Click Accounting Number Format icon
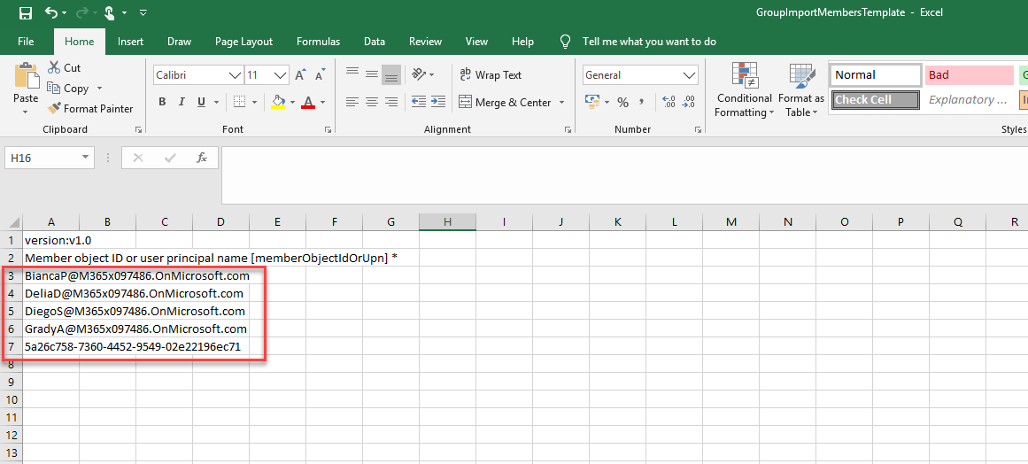This screenshot has height=464, width=1028. [x=592, y=102]
